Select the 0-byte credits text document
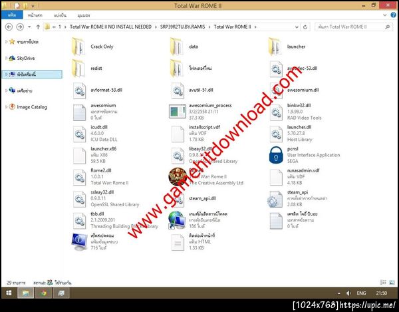Viewport: 399px width, 312px height. click(x=276, y=221)
